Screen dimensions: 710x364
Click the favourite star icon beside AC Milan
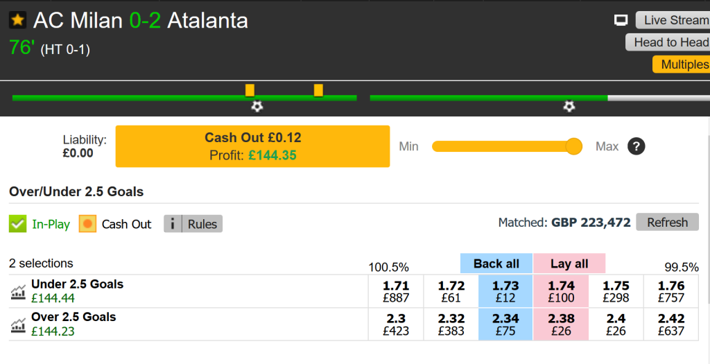coord(18,20)
